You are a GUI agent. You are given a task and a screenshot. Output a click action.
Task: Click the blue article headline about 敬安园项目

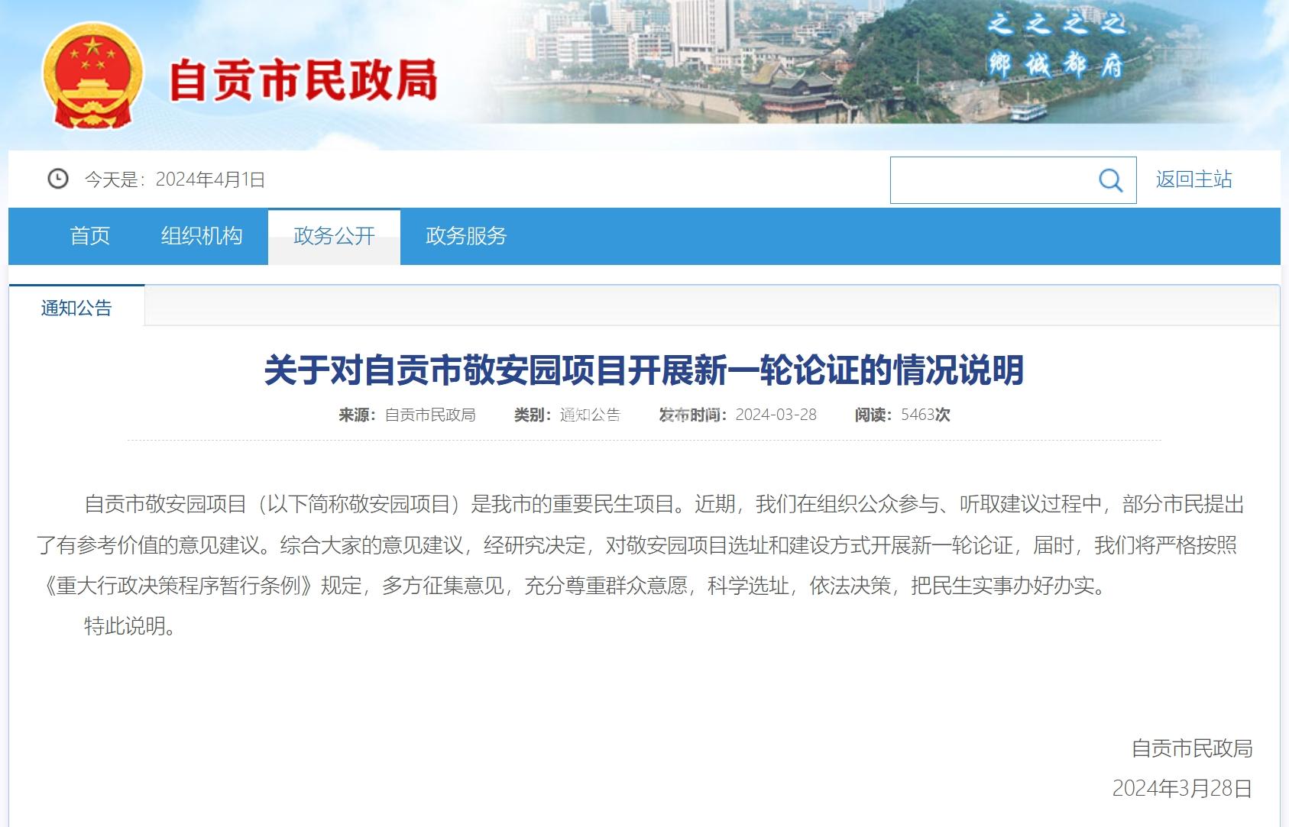coord(643,370)
